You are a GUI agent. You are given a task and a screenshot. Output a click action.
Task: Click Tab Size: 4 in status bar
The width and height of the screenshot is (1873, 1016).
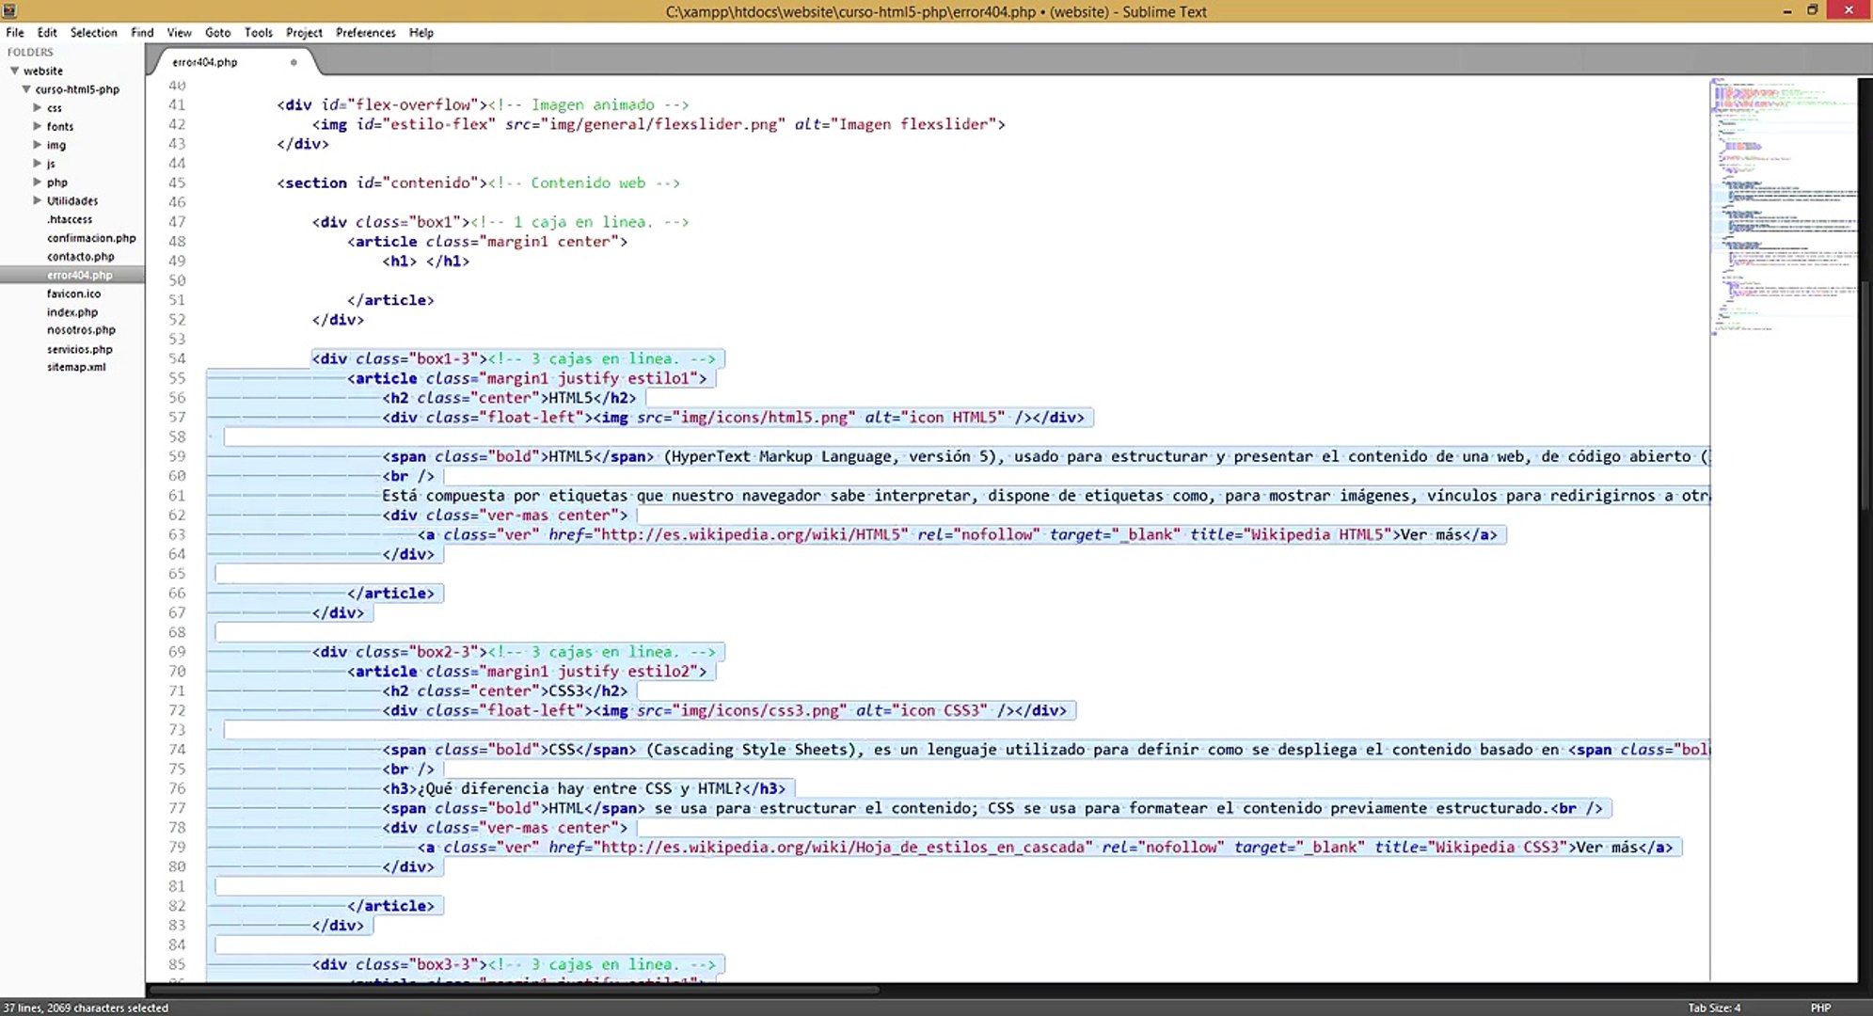click(x=1713, y=1008)
